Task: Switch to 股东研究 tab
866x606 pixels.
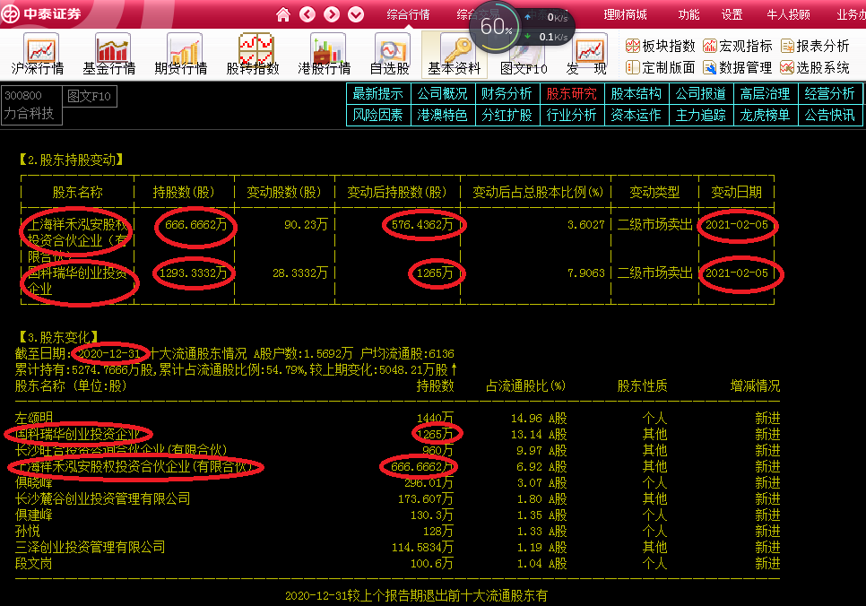Action: point(572,93)
